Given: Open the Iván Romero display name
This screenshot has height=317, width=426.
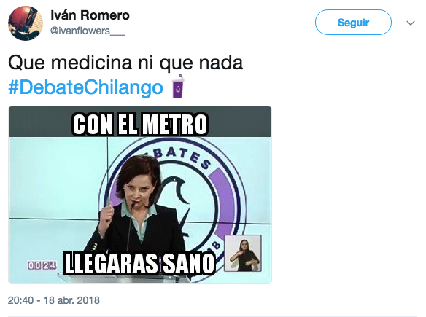Looking at the screenshot, I should pos(90,15).
